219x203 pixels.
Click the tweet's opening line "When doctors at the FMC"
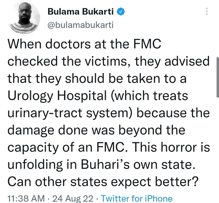(84, 44)
